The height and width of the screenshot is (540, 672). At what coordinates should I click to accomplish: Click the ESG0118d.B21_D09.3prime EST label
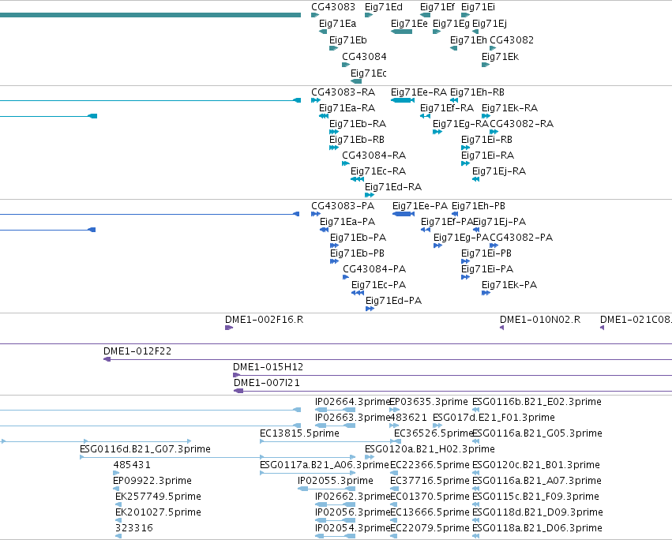point(538,513)
